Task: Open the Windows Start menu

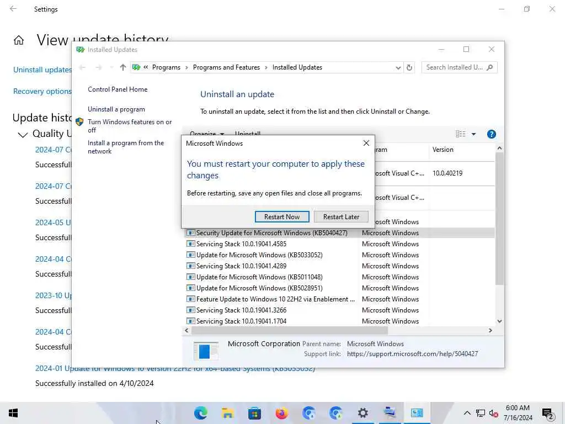Action: pyautogui.click(x=13, y=413)
